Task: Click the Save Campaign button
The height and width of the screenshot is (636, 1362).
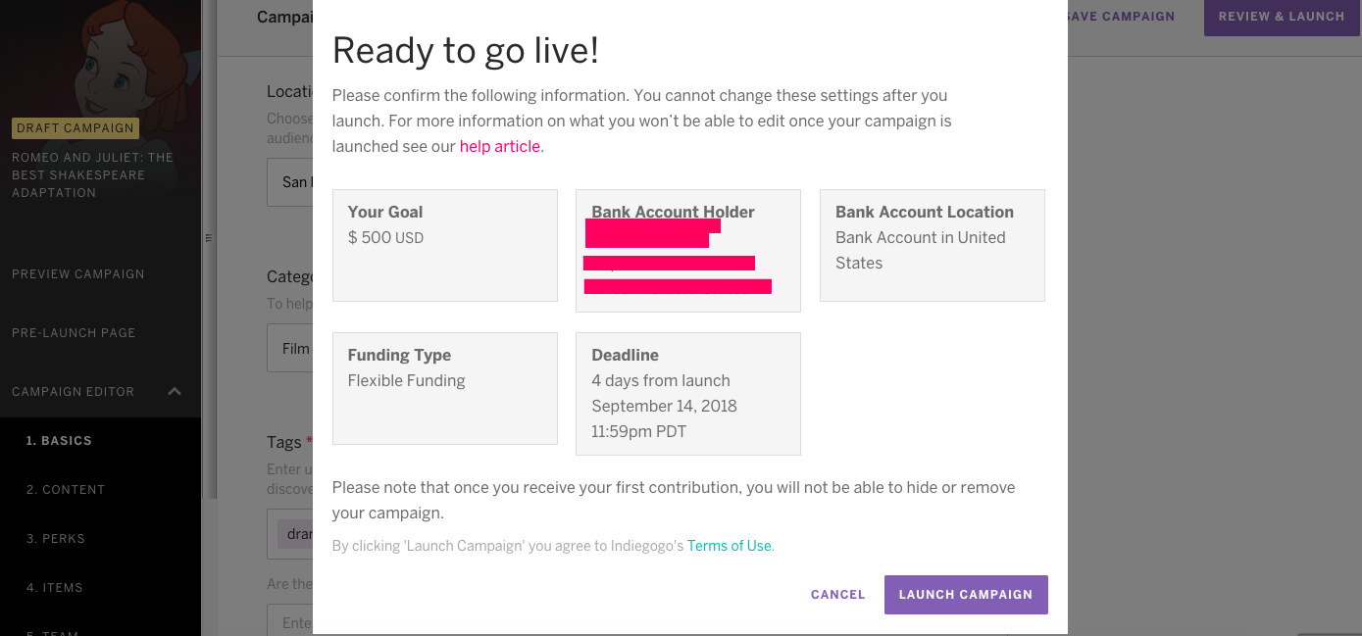Action: [x=1119, y=17]
